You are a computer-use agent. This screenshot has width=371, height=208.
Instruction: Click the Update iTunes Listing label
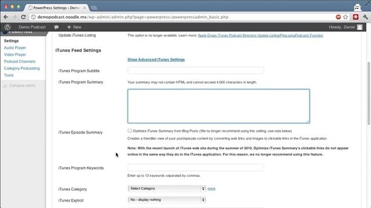pos(77,35)
